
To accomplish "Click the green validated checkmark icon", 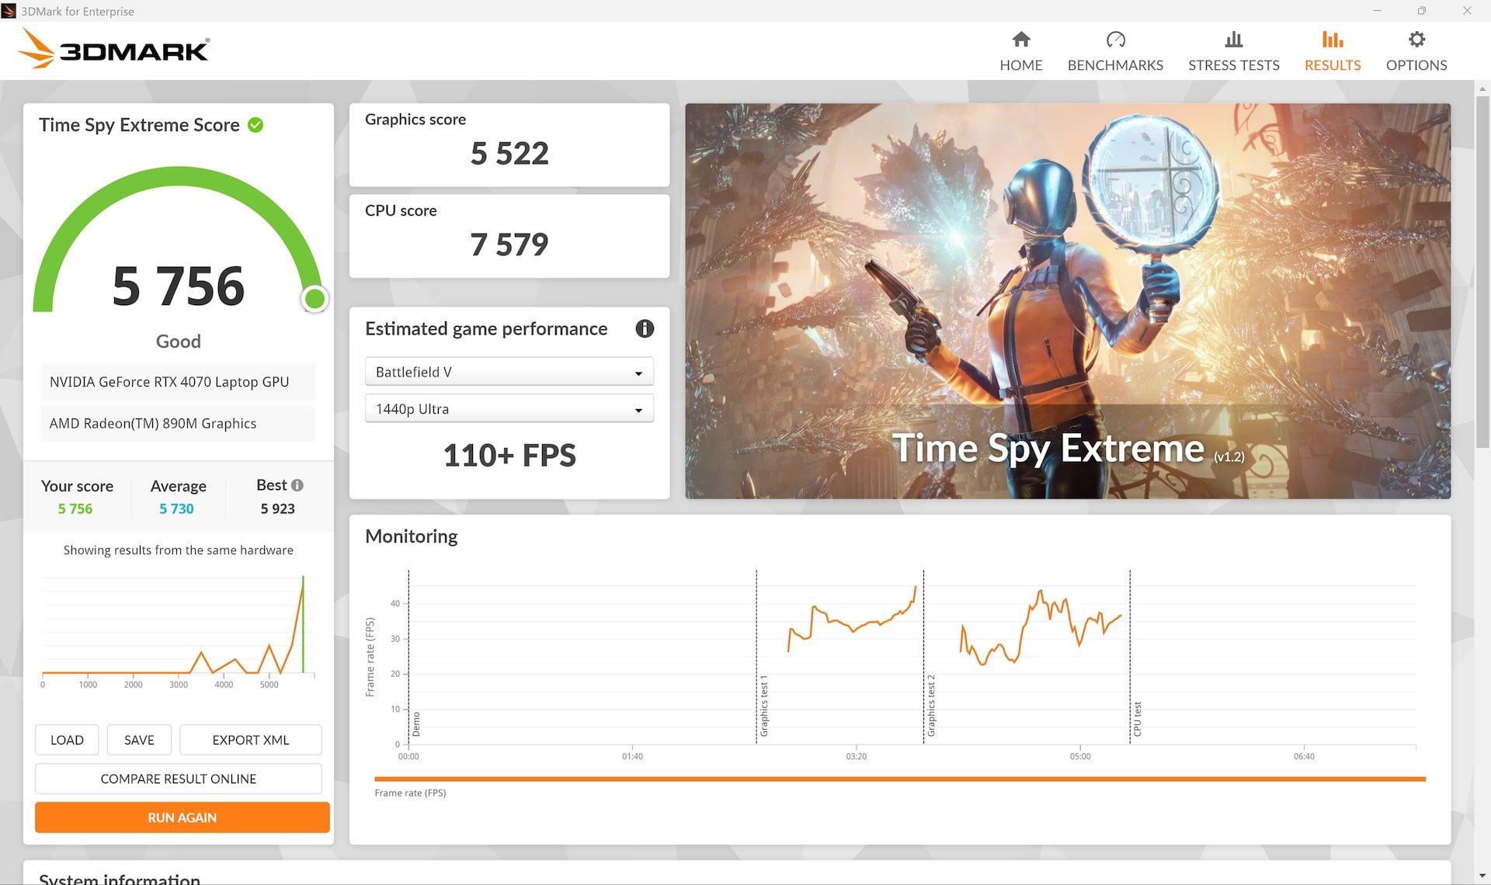I will click(255, 125).
